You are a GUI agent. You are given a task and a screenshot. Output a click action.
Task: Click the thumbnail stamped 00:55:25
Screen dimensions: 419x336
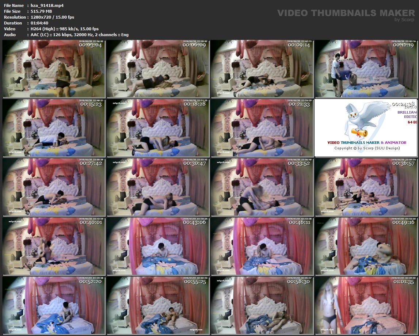click(158, 306)
